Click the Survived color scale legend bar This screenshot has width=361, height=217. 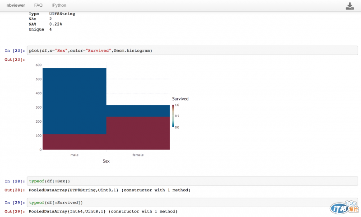pos(173,116)
